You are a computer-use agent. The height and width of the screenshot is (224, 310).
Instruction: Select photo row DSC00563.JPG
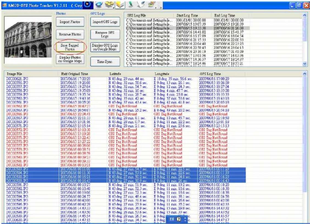[x=126, y=110]
